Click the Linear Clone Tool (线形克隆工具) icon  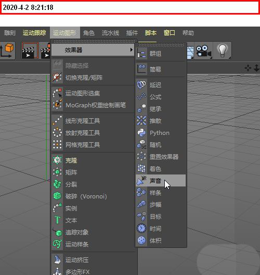pyautogui.click(x=57, y=121)
